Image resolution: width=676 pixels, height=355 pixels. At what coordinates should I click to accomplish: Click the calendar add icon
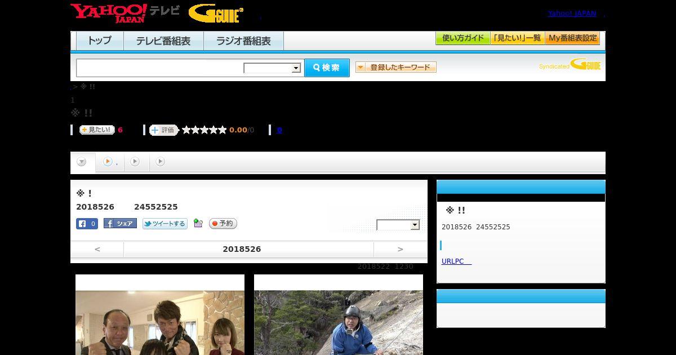pyautogui.click(x=198, y=223)
